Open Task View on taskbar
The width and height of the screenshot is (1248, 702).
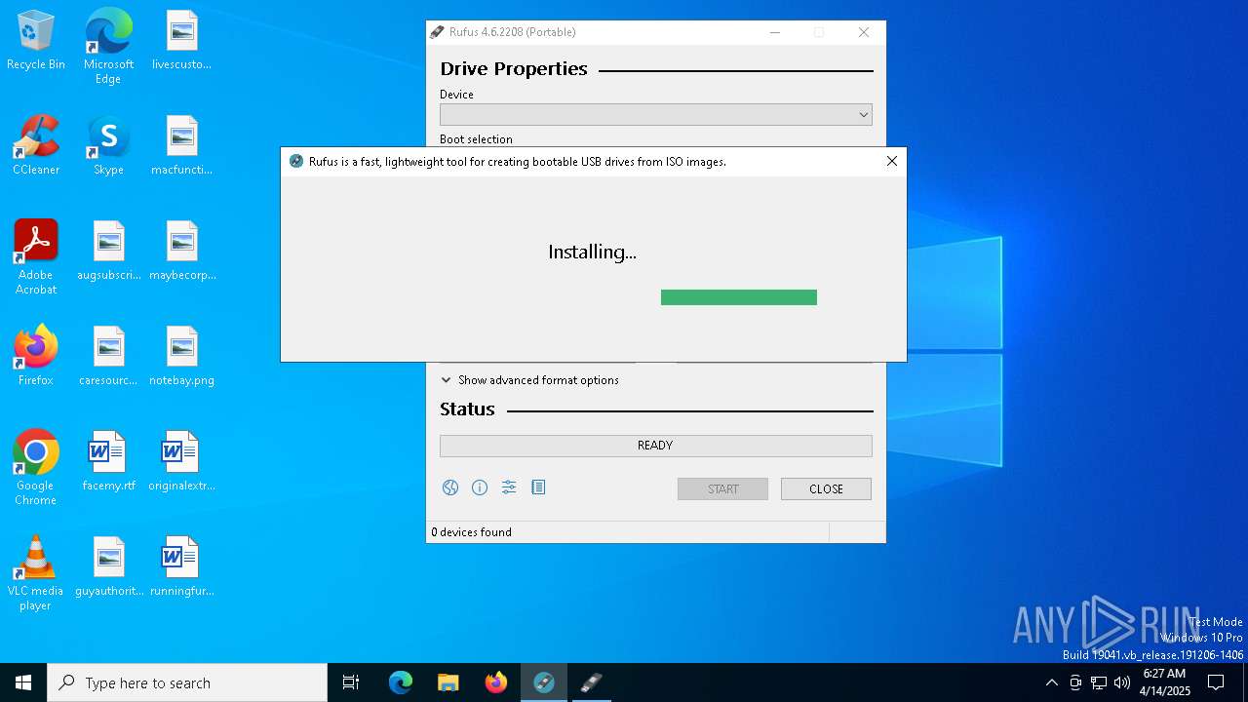[x=351, y=682]
